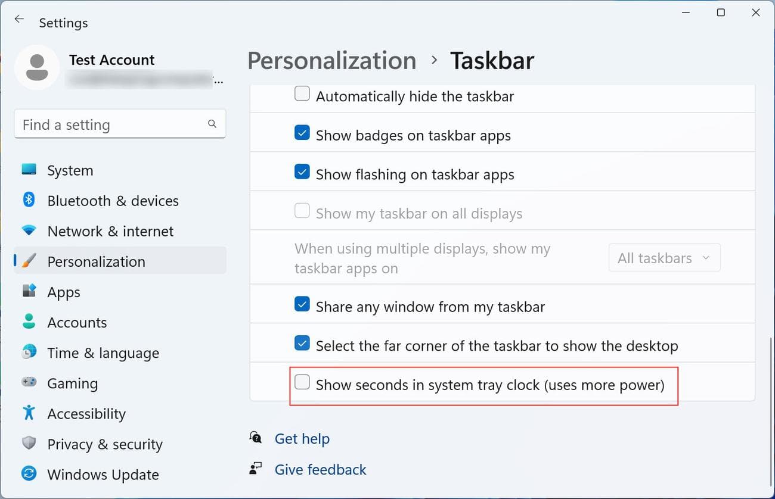Open Bluetooth & devices settings

29,201
